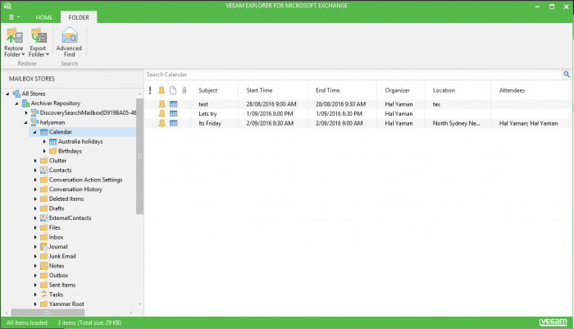Click the All Stores icon
This screenshot has height=329, width=574.
(16, 94)
